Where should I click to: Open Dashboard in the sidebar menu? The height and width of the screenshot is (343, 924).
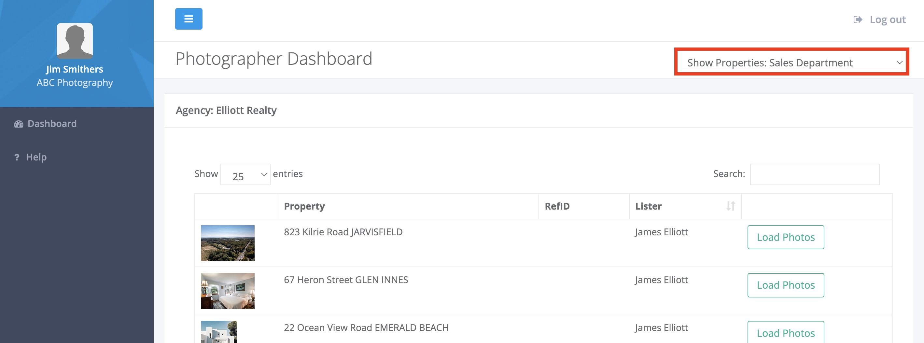[52, 124]
